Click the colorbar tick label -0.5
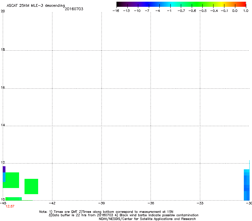252x221 pixels. point(203,11)
